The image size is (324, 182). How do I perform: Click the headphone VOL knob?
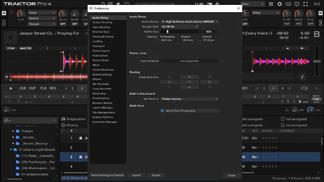[x=311, y=110]
